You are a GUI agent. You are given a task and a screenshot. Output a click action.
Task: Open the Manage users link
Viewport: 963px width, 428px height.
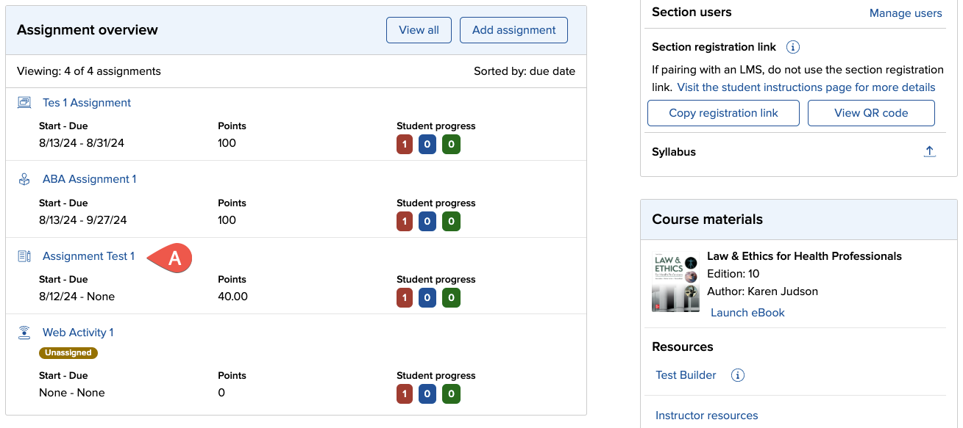(906, 13)
